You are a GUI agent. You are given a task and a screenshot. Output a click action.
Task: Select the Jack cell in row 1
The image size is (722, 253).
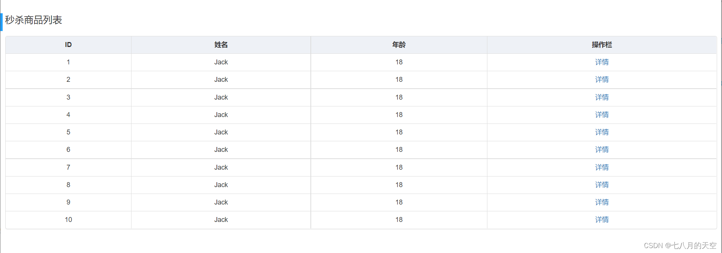click(x=221, y=62)
